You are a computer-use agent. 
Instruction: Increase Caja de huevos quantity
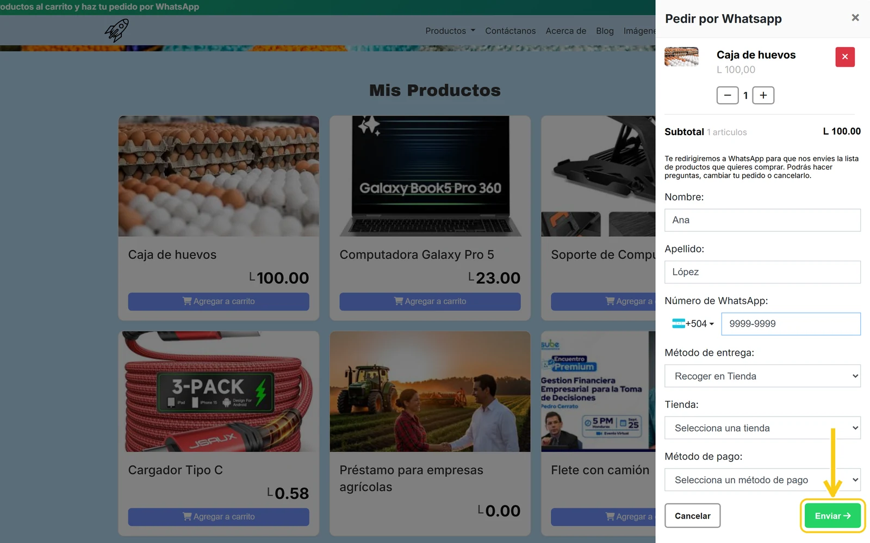point(763,96)
